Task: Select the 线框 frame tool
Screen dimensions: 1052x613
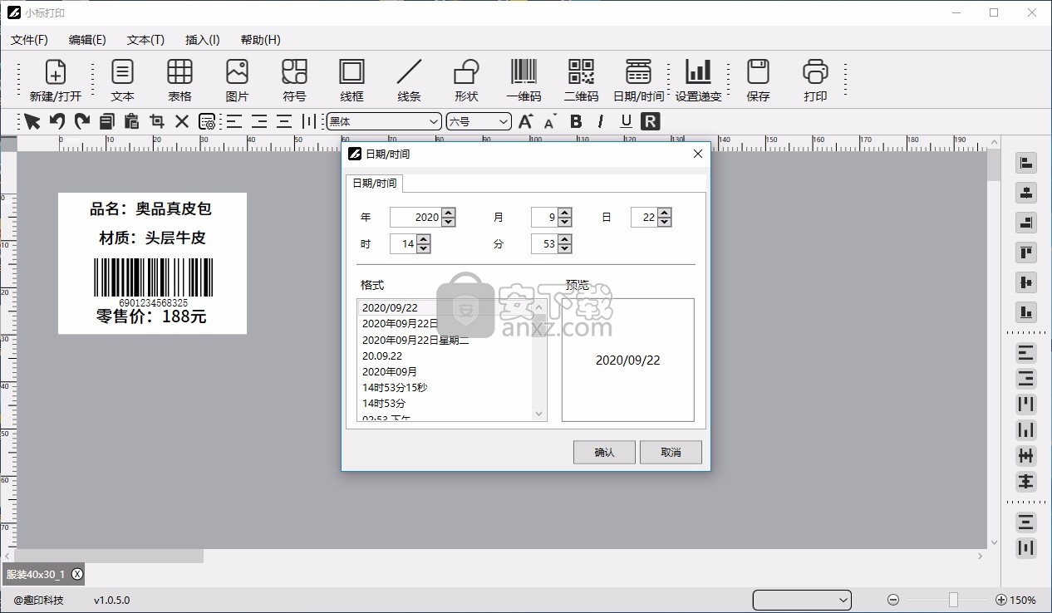Action: pyautogui.click(x=351, y=80)
